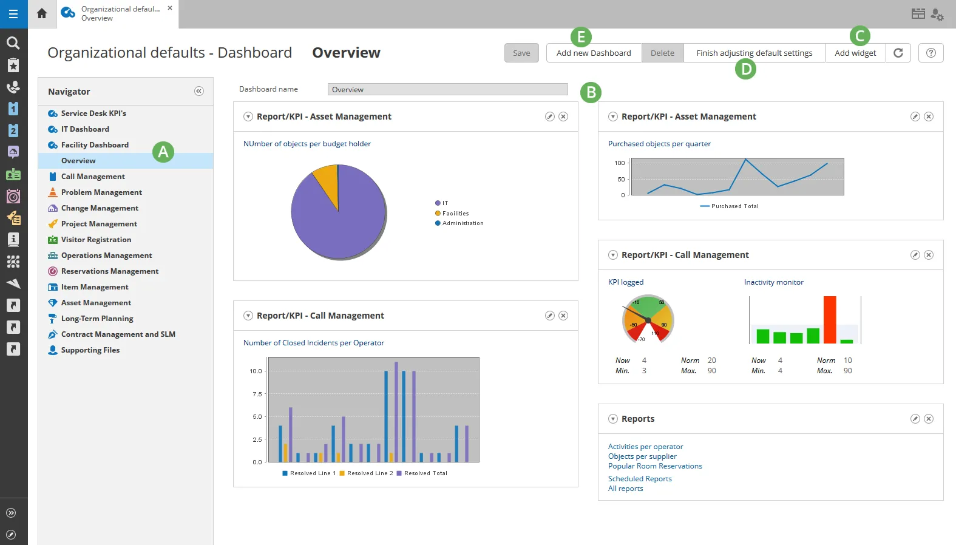Open the hamburger main menu
956x545 pixels.
click(13, 14)
